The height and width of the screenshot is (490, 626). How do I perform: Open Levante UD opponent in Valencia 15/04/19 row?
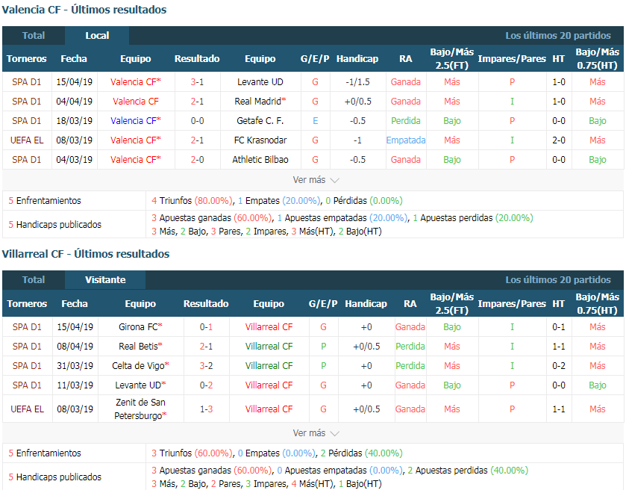tap(260, 82)
